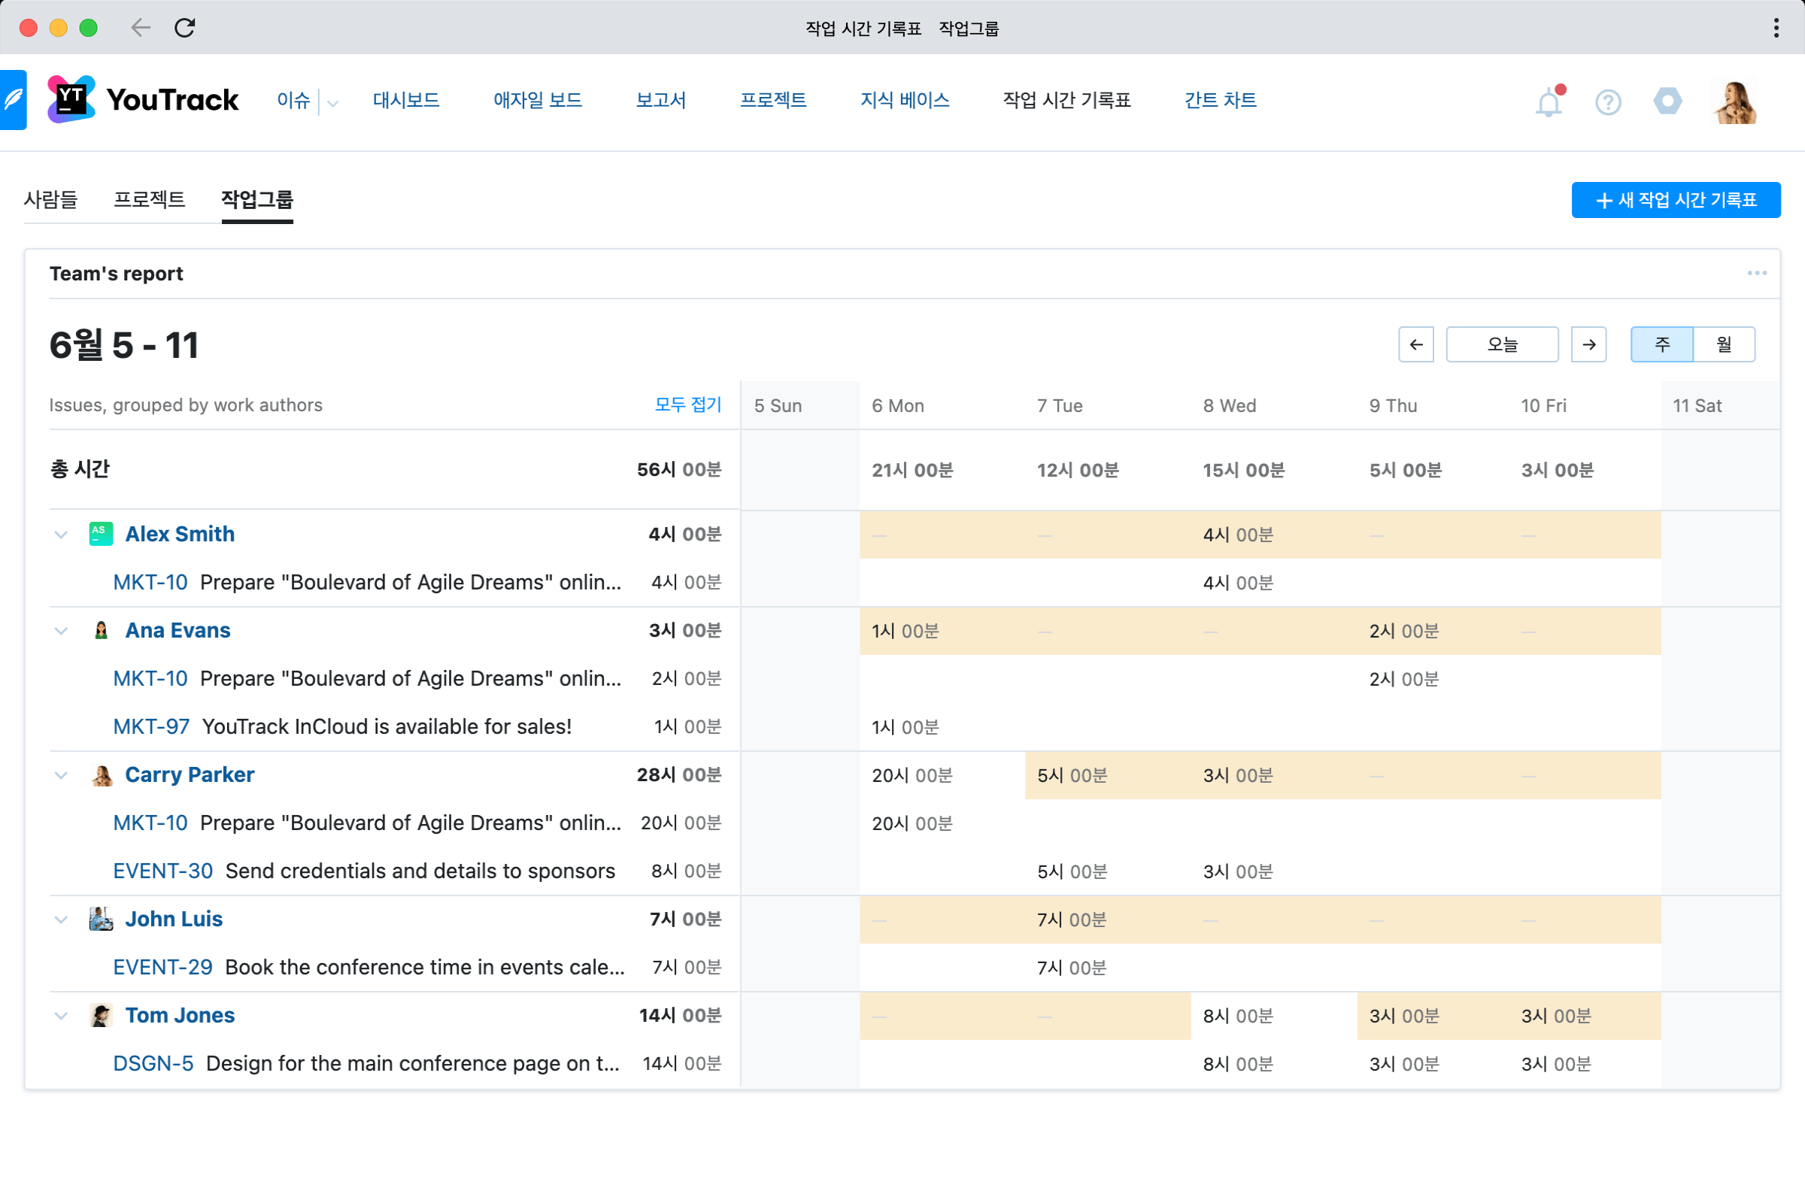Collapse the Carry Parker group
The width and height of the screenshot is (1805, 1203).
pos(62,776)
